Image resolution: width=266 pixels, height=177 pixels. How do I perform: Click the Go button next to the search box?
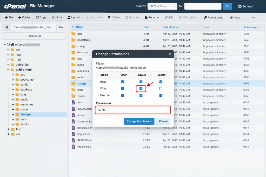click(227, 6)
